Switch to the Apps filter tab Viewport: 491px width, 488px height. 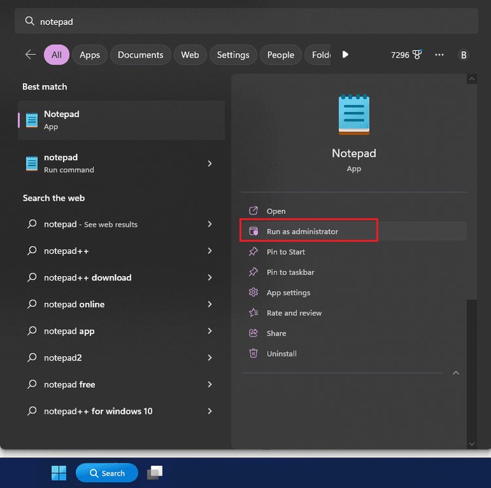[x=90, y=55]
